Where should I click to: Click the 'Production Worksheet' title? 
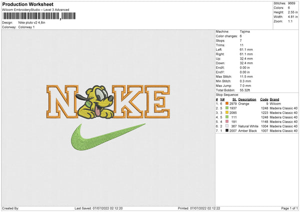28,4
